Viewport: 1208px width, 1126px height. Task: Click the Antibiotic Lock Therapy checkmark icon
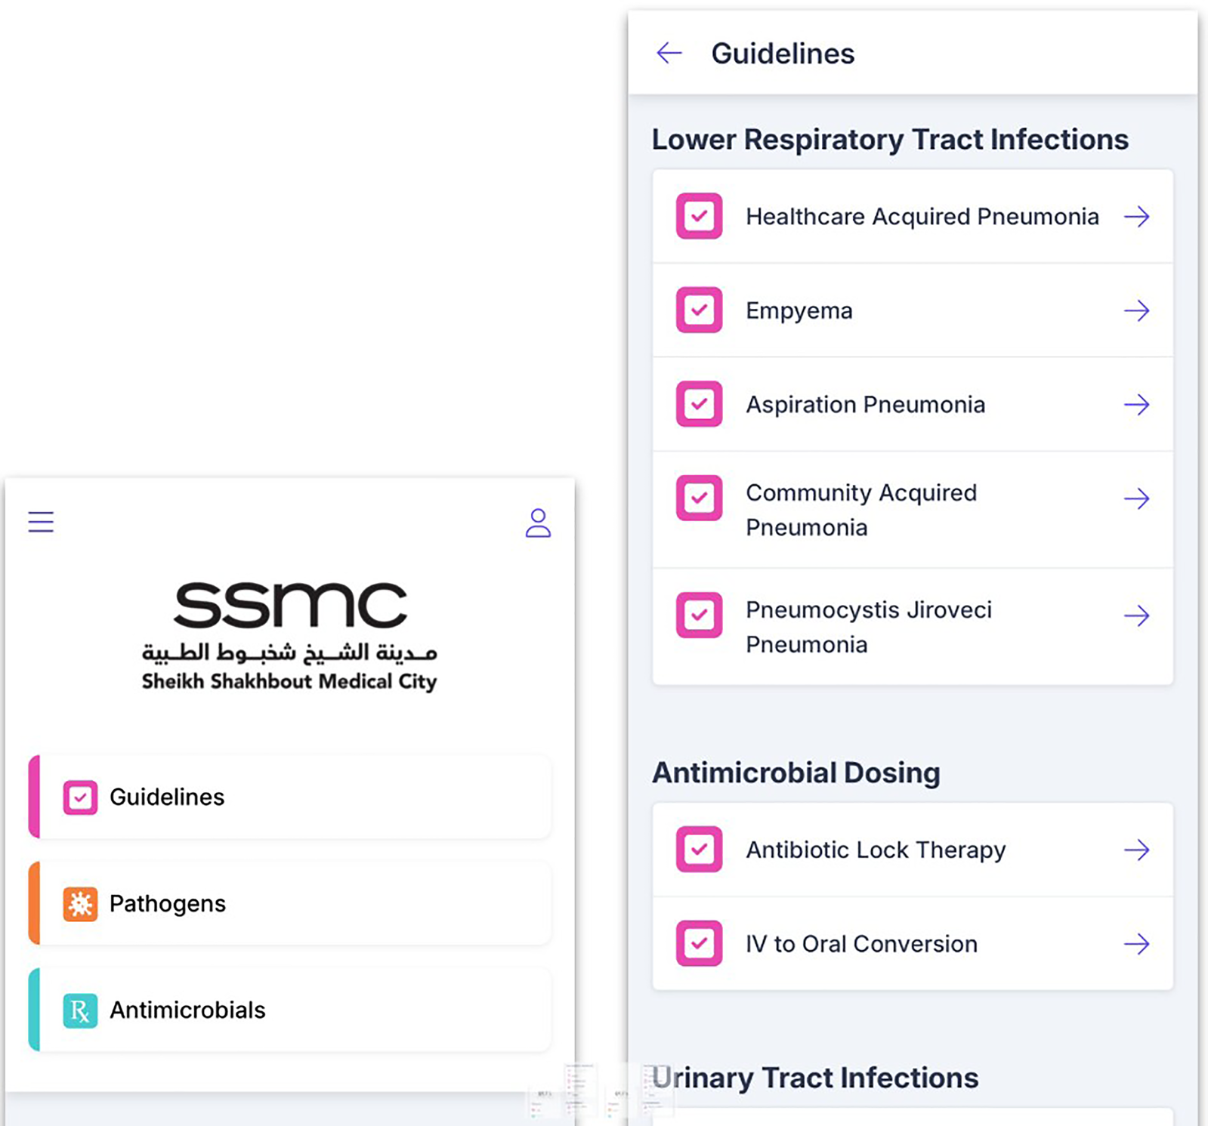click(x=698, y=850)
